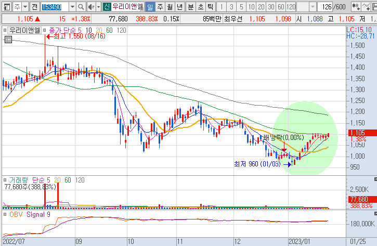Open stock search magnifier icon
This screenshot has width=377, height=246.
pos(81,7)
